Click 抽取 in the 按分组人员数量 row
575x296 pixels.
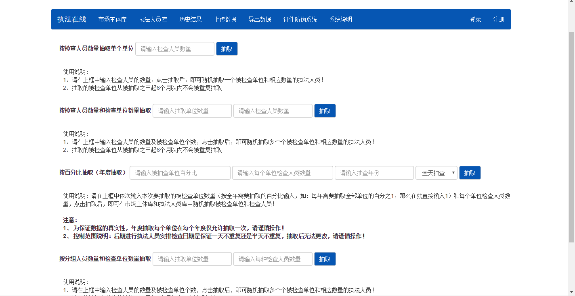tap(325, 259)
